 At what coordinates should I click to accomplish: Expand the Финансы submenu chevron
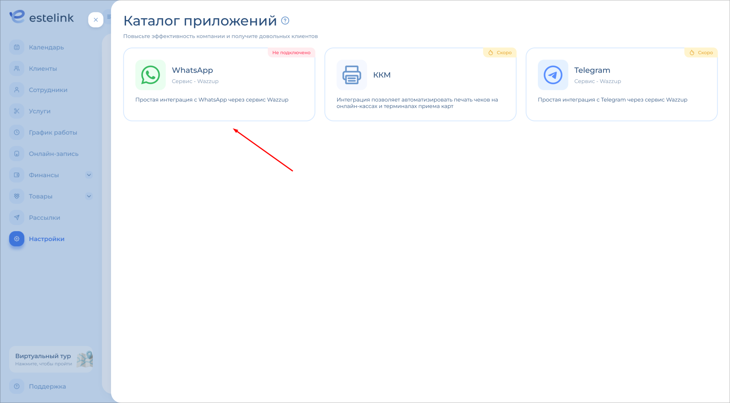(89, 175)
